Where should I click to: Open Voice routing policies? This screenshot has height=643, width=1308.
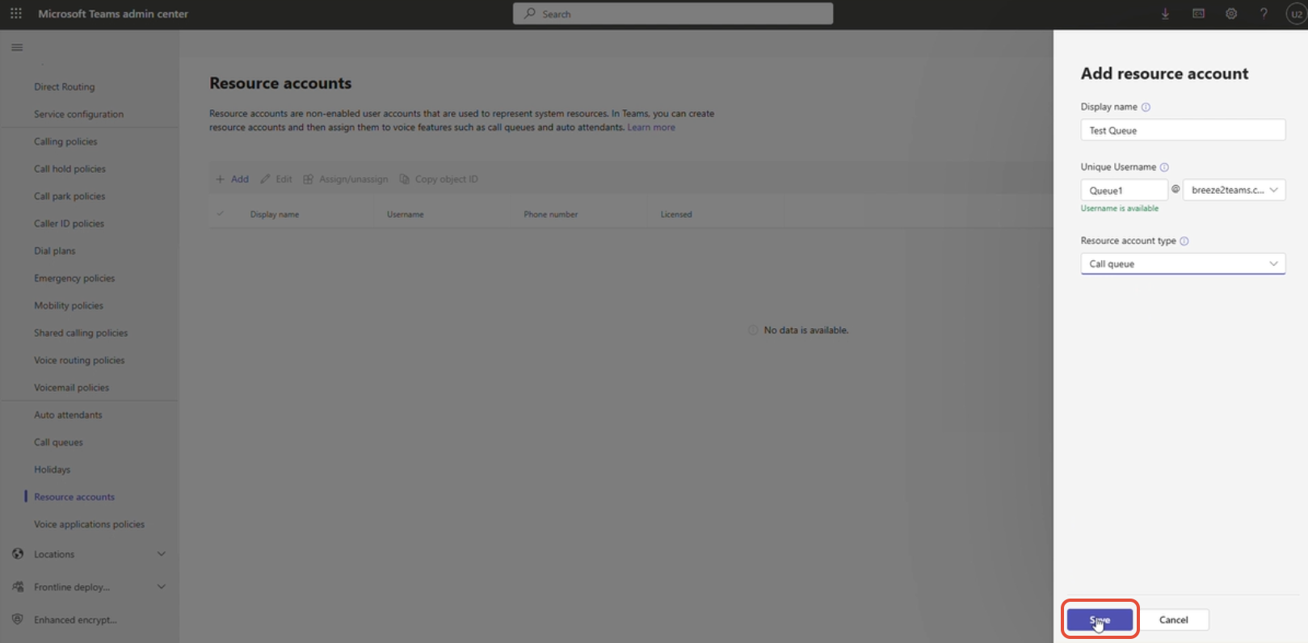79,360
